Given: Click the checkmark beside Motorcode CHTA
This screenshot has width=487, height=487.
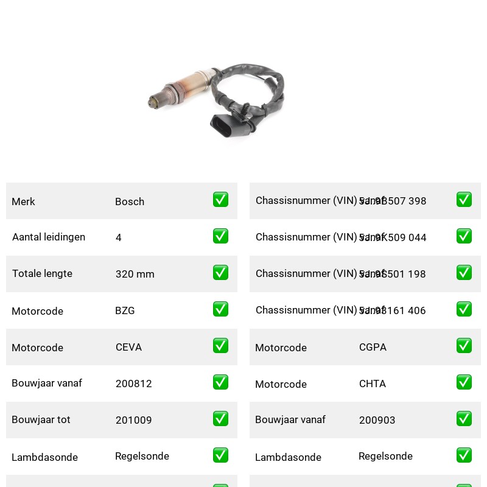Looking at the screenshot, I should point(464,382).
